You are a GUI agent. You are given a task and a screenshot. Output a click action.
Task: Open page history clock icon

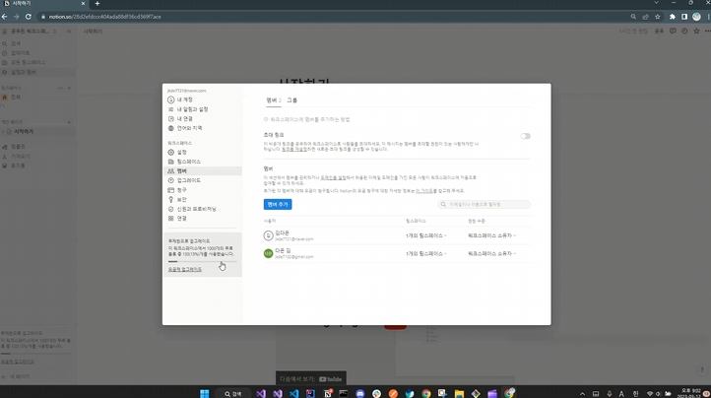684,32
